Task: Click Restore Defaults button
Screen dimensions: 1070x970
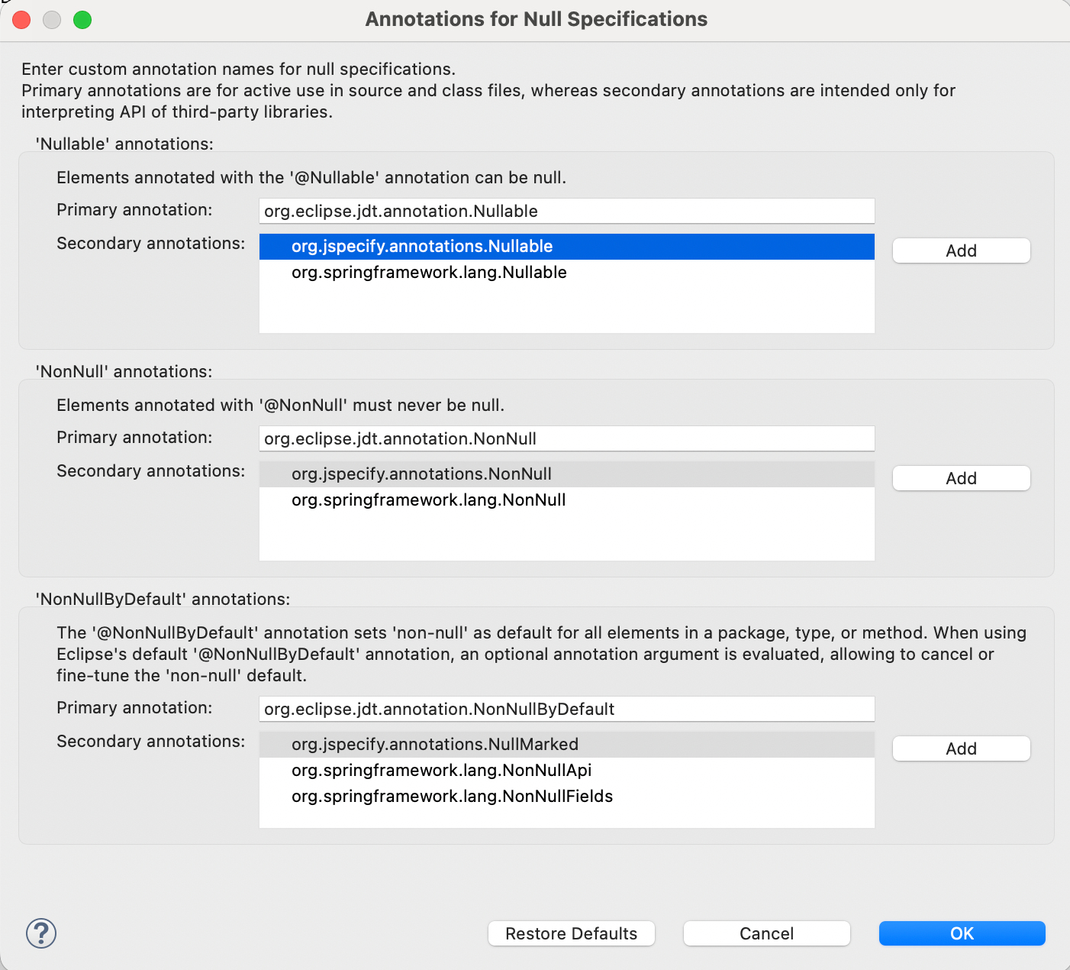Action: (x=571, y=933)
